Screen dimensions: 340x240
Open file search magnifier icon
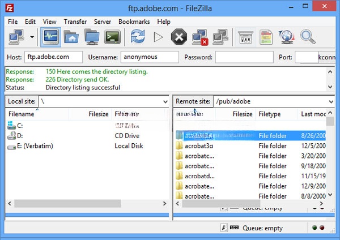[308, 37]
